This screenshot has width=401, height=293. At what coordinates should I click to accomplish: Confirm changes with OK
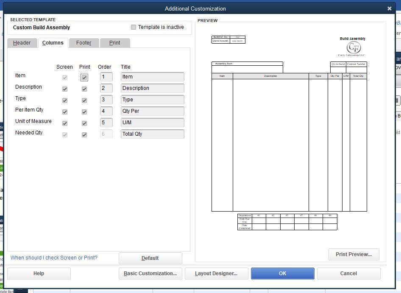point(282,273)
